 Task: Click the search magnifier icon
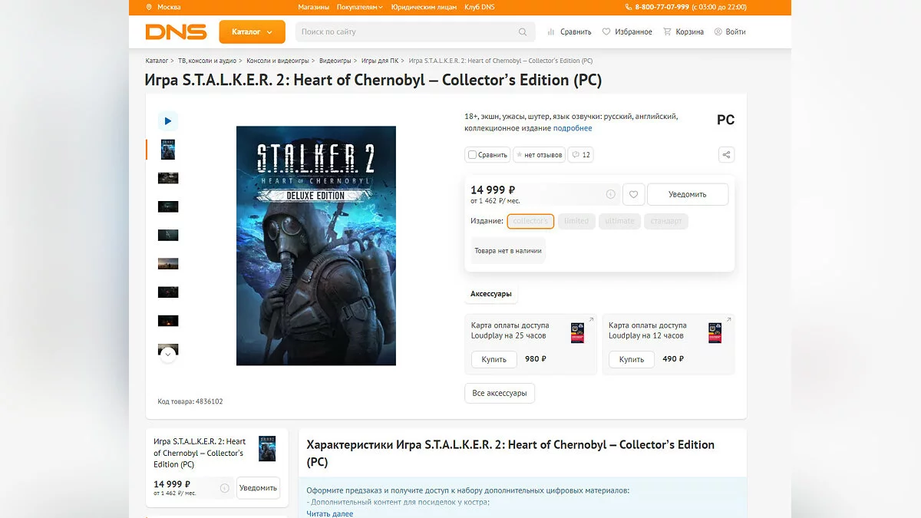click(523, 32)
